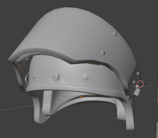This screenshot has width=158, height=138.
Task: Click the red-white 3D cursor ring
Action: 140,84
